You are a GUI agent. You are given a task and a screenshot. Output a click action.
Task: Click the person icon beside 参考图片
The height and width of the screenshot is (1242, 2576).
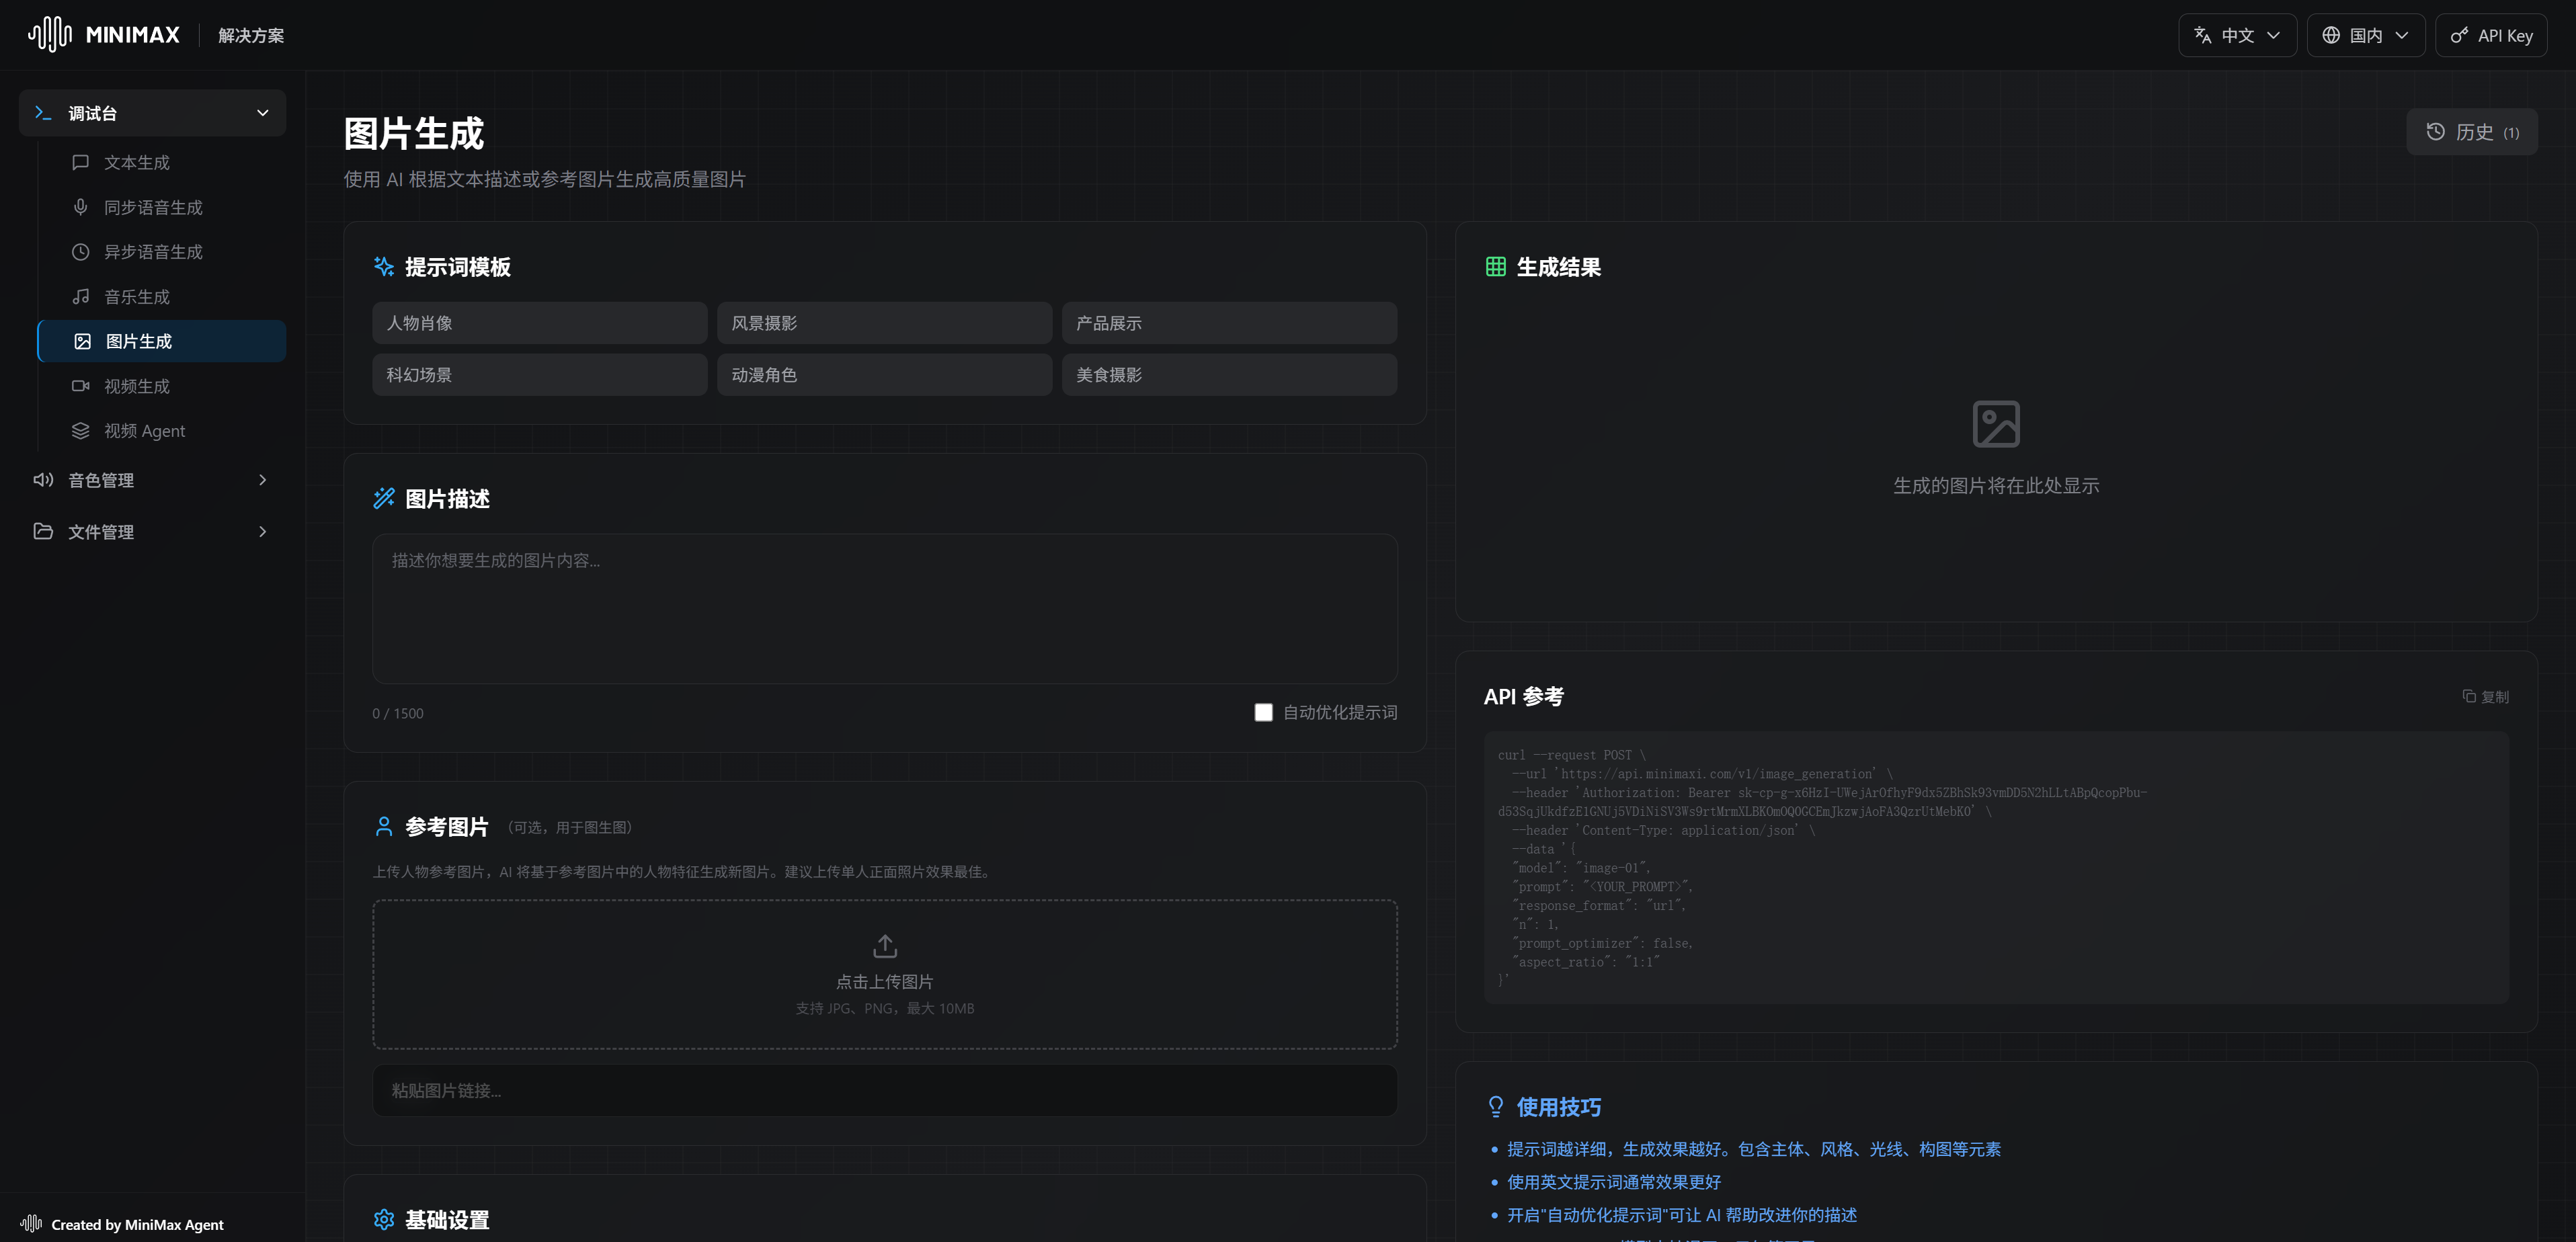(x=384, y=826)
